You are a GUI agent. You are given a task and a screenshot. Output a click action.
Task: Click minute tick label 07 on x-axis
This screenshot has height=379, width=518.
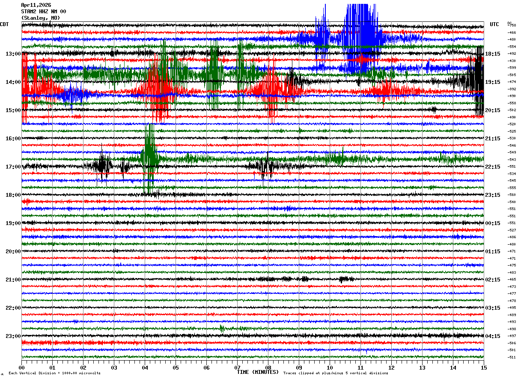[x=238, y=367]
